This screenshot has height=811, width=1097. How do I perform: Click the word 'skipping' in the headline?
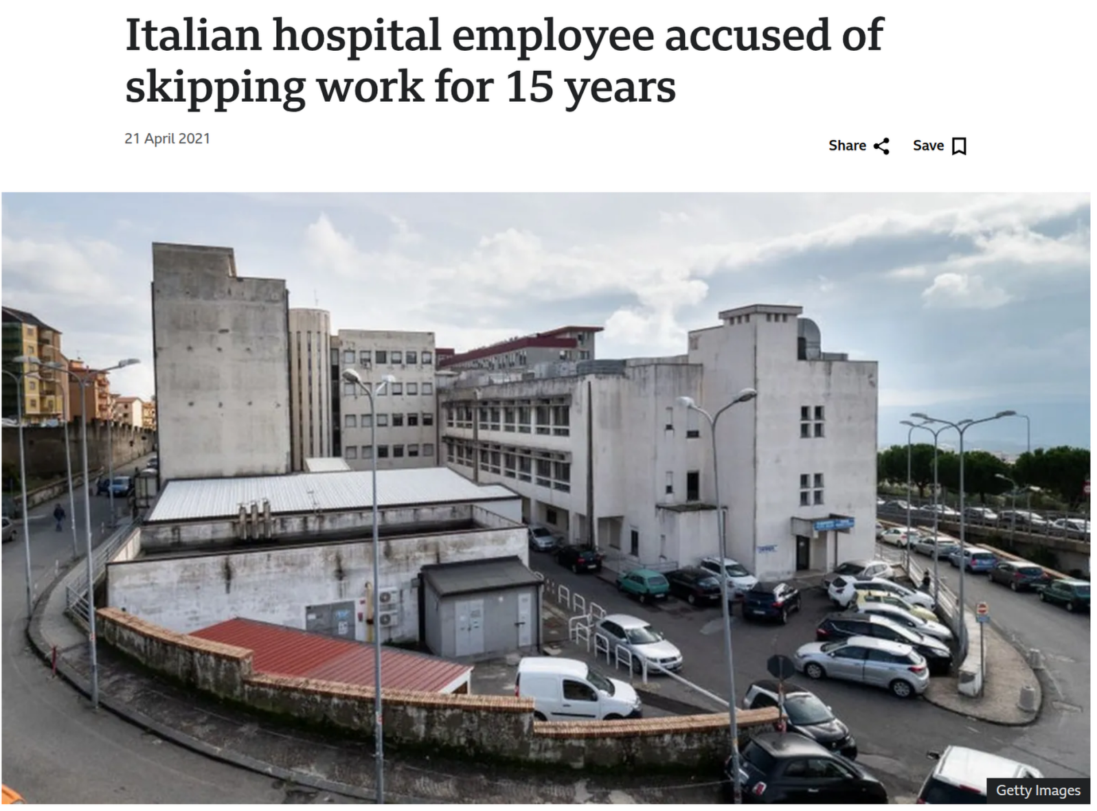[x=214, y=88]
